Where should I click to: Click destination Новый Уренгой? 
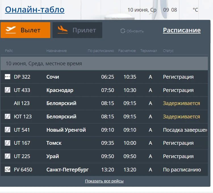66,130
